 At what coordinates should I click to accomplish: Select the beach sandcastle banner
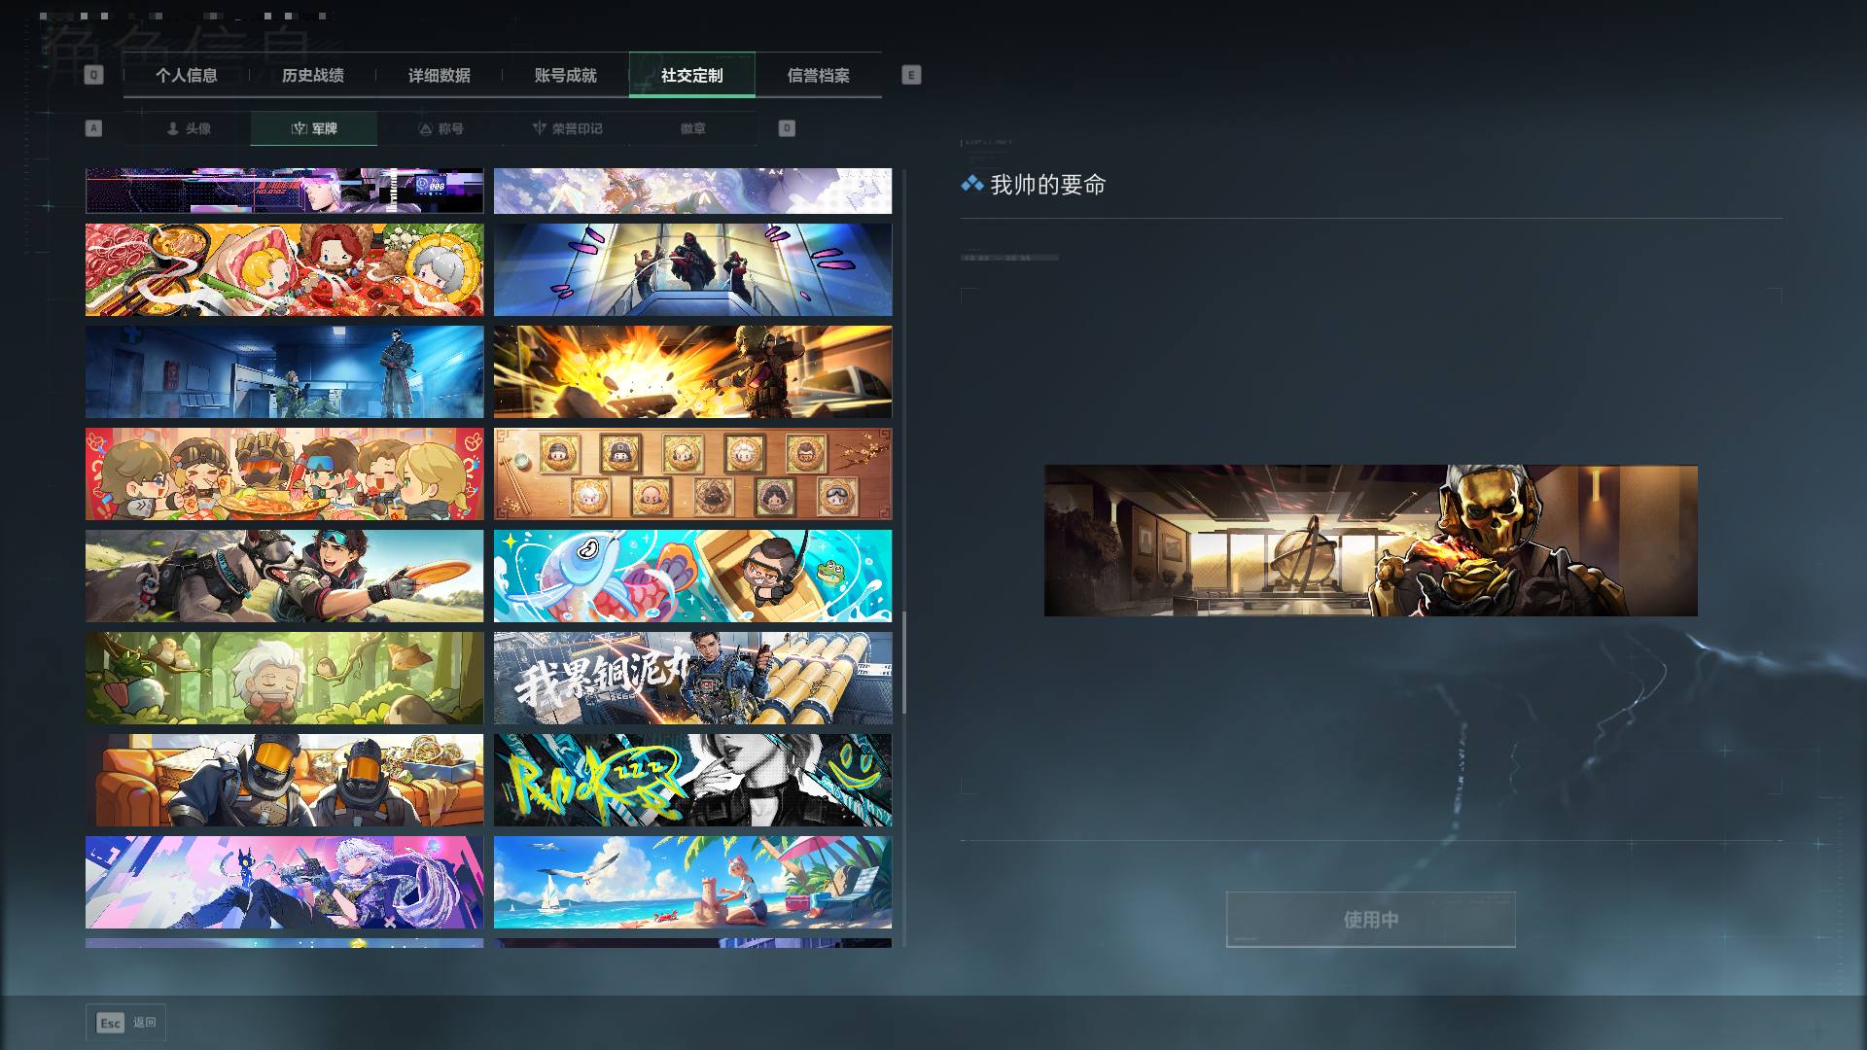[692, 882]
